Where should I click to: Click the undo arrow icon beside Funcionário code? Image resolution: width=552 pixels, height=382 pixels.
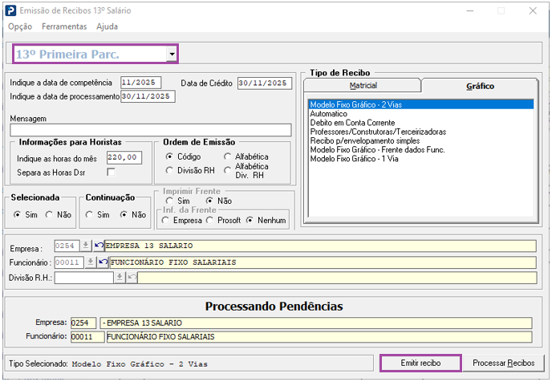(x=103, y=262)
